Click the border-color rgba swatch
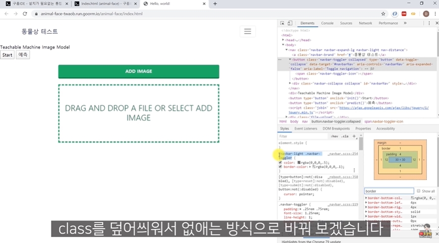The image size is (439, 243). 314,167
